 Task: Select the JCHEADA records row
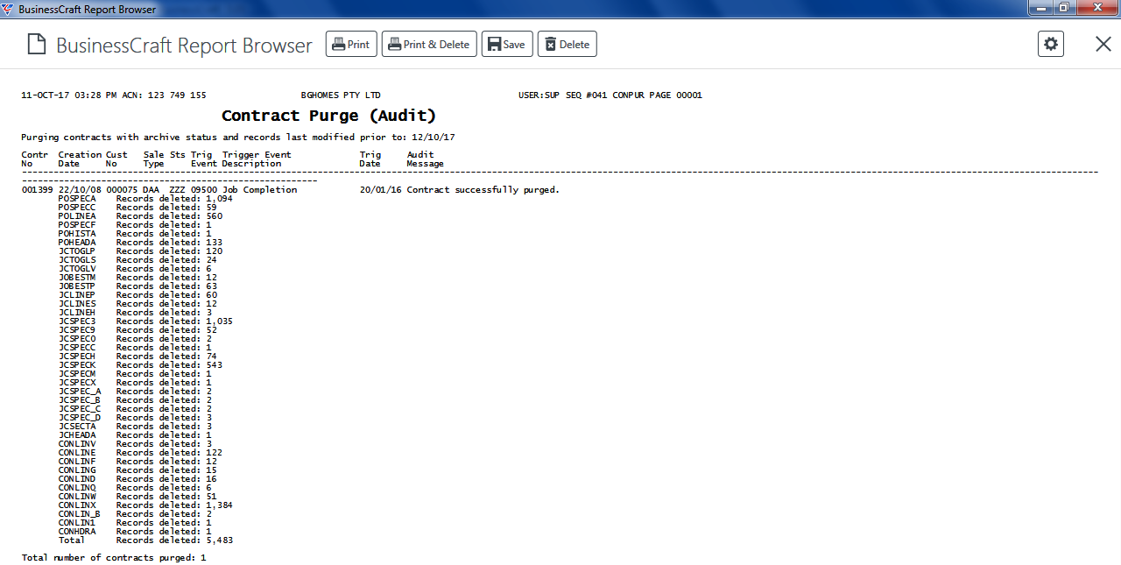[x=135, y=435]
